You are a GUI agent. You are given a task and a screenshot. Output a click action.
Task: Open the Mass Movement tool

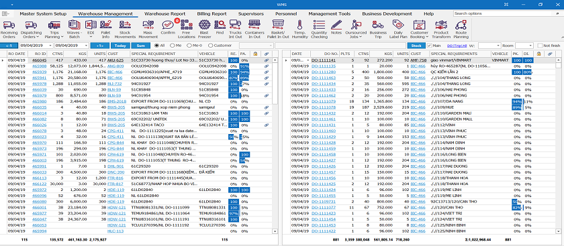(x=148, y=29)
